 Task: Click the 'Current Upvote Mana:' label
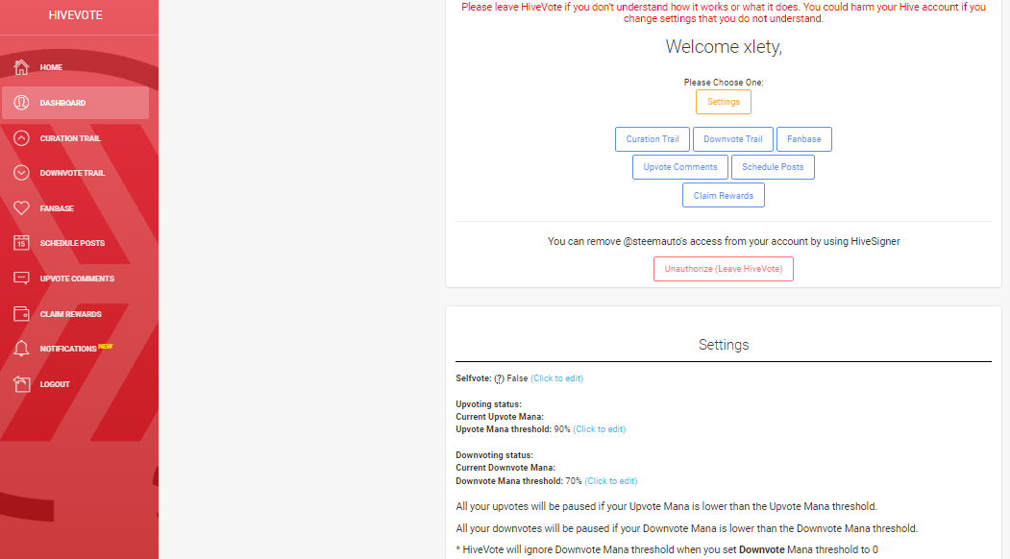pyautogui.click(x=499, y=417)
